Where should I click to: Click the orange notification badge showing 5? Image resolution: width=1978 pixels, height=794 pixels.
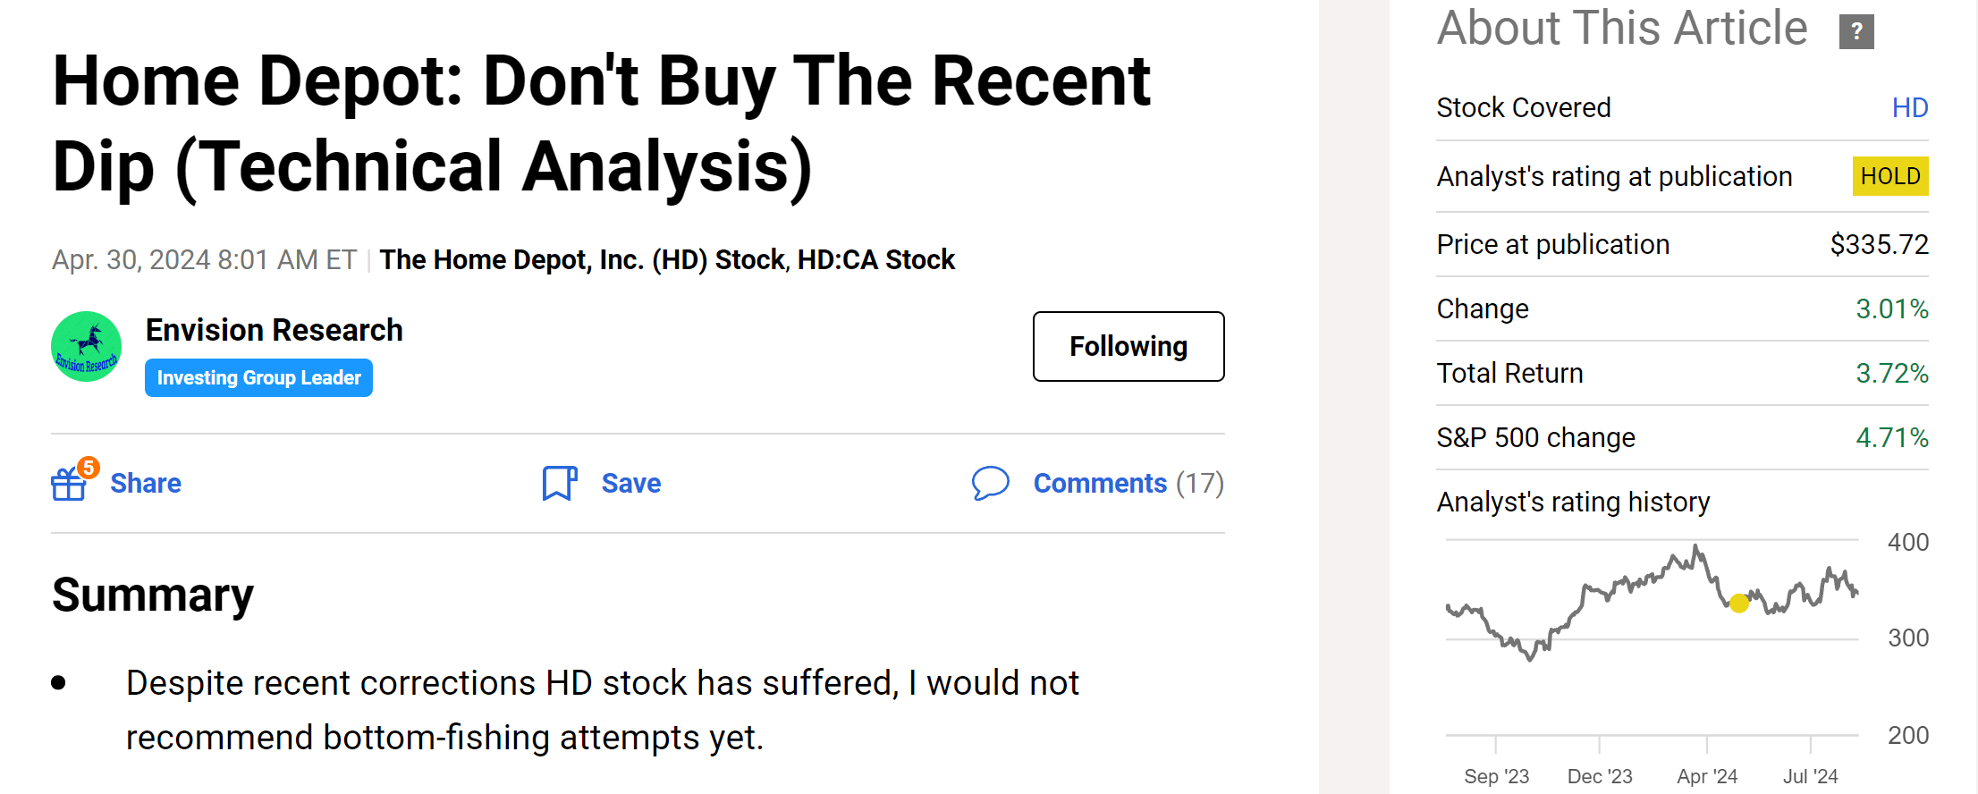88,467
